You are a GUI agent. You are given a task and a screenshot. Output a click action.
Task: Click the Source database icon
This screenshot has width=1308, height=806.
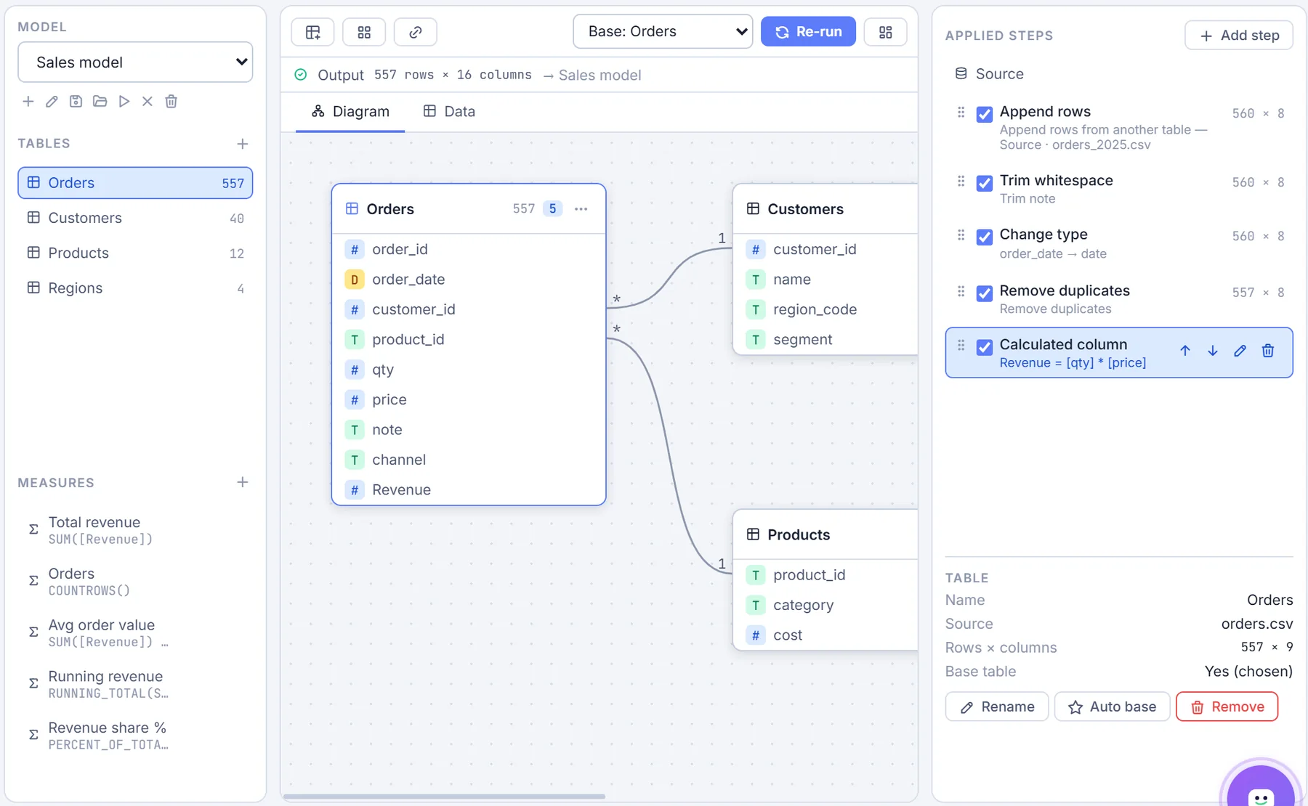(x=961, y=74)
